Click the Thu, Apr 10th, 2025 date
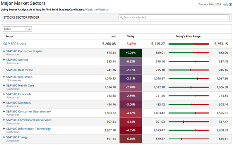Screen dimensions: 233x145 [x=210, y=5]
